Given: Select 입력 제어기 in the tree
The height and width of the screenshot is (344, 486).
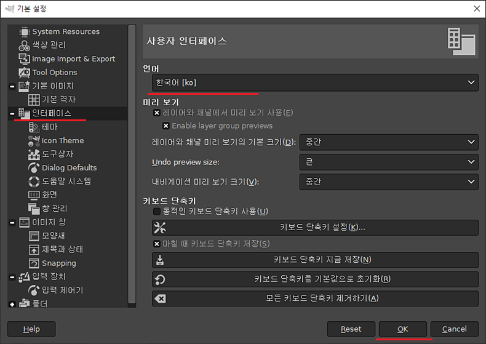Looking at the screenshot, I should point(63,290).
